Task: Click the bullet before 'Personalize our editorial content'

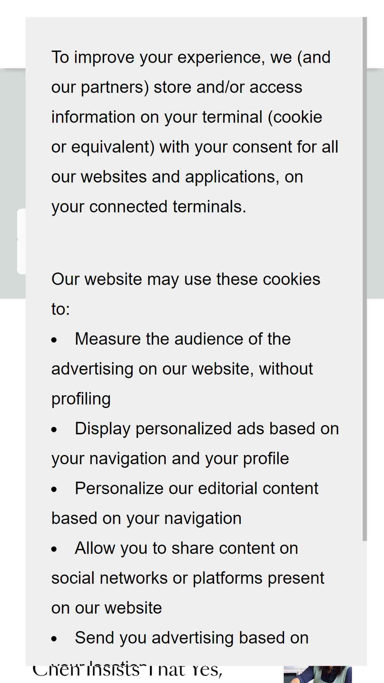Action: pyautogui.click(x=54, y=489)
